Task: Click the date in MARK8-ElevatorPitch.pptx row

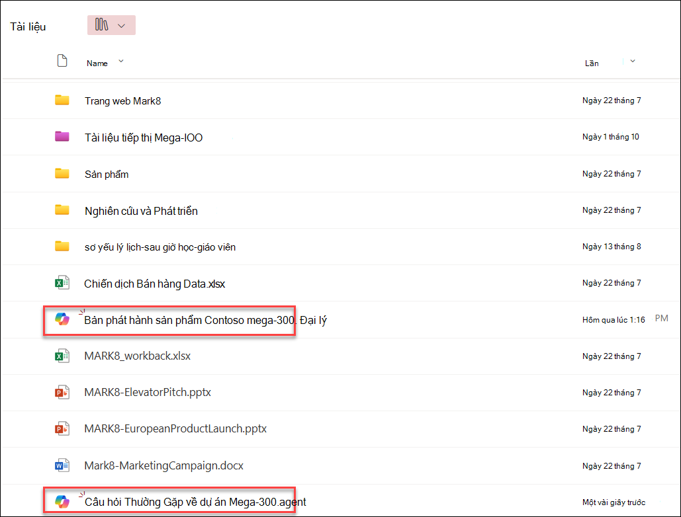Action: coord(612,393)
